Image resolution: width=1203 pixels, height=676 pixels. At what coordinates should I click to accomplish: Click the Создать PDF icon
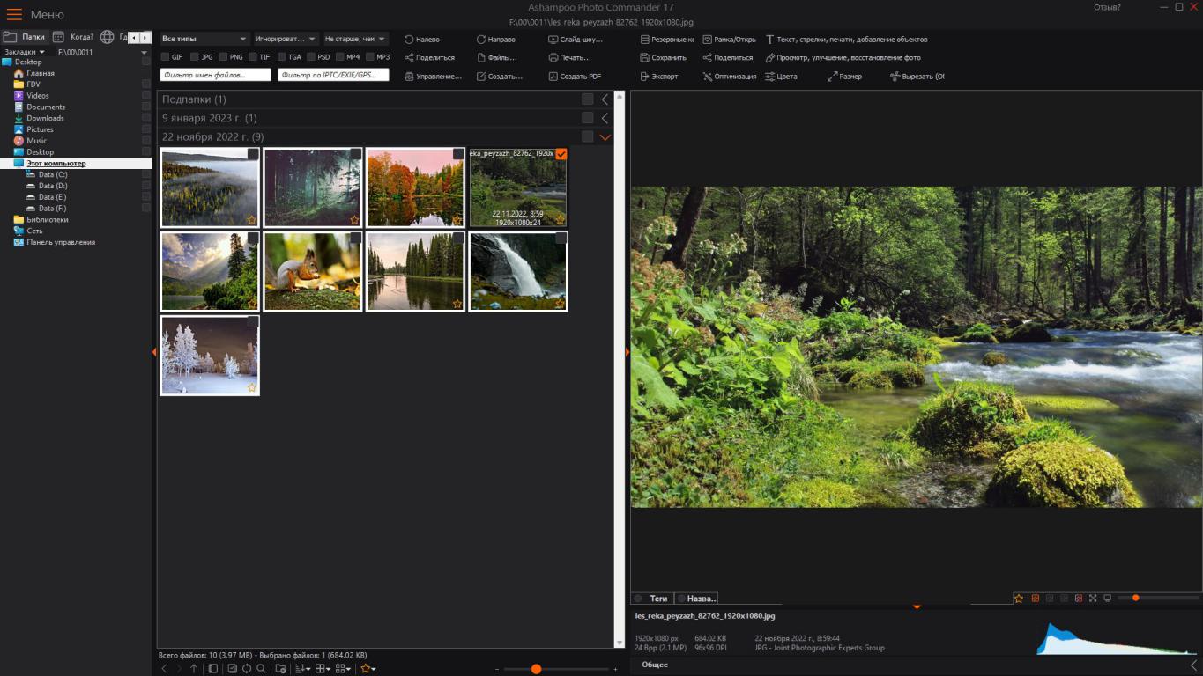(x=553, y=77)
